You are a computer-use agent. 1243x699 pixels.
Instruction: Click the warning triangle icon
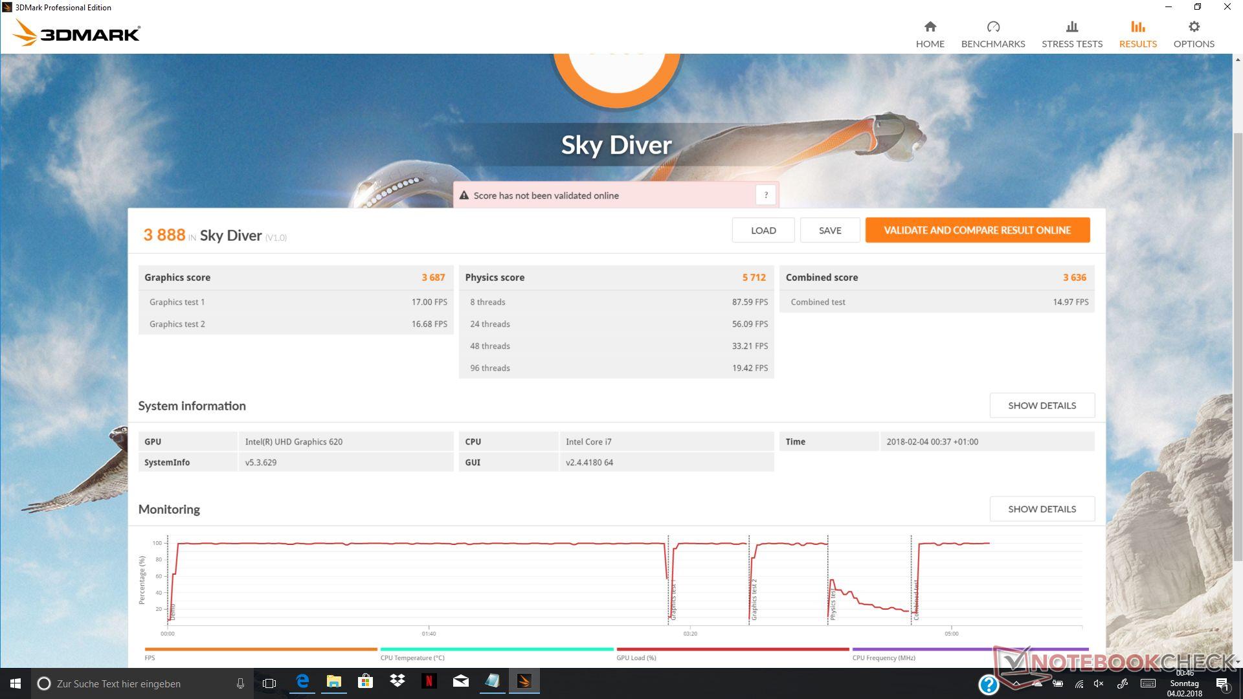[464, 195]
